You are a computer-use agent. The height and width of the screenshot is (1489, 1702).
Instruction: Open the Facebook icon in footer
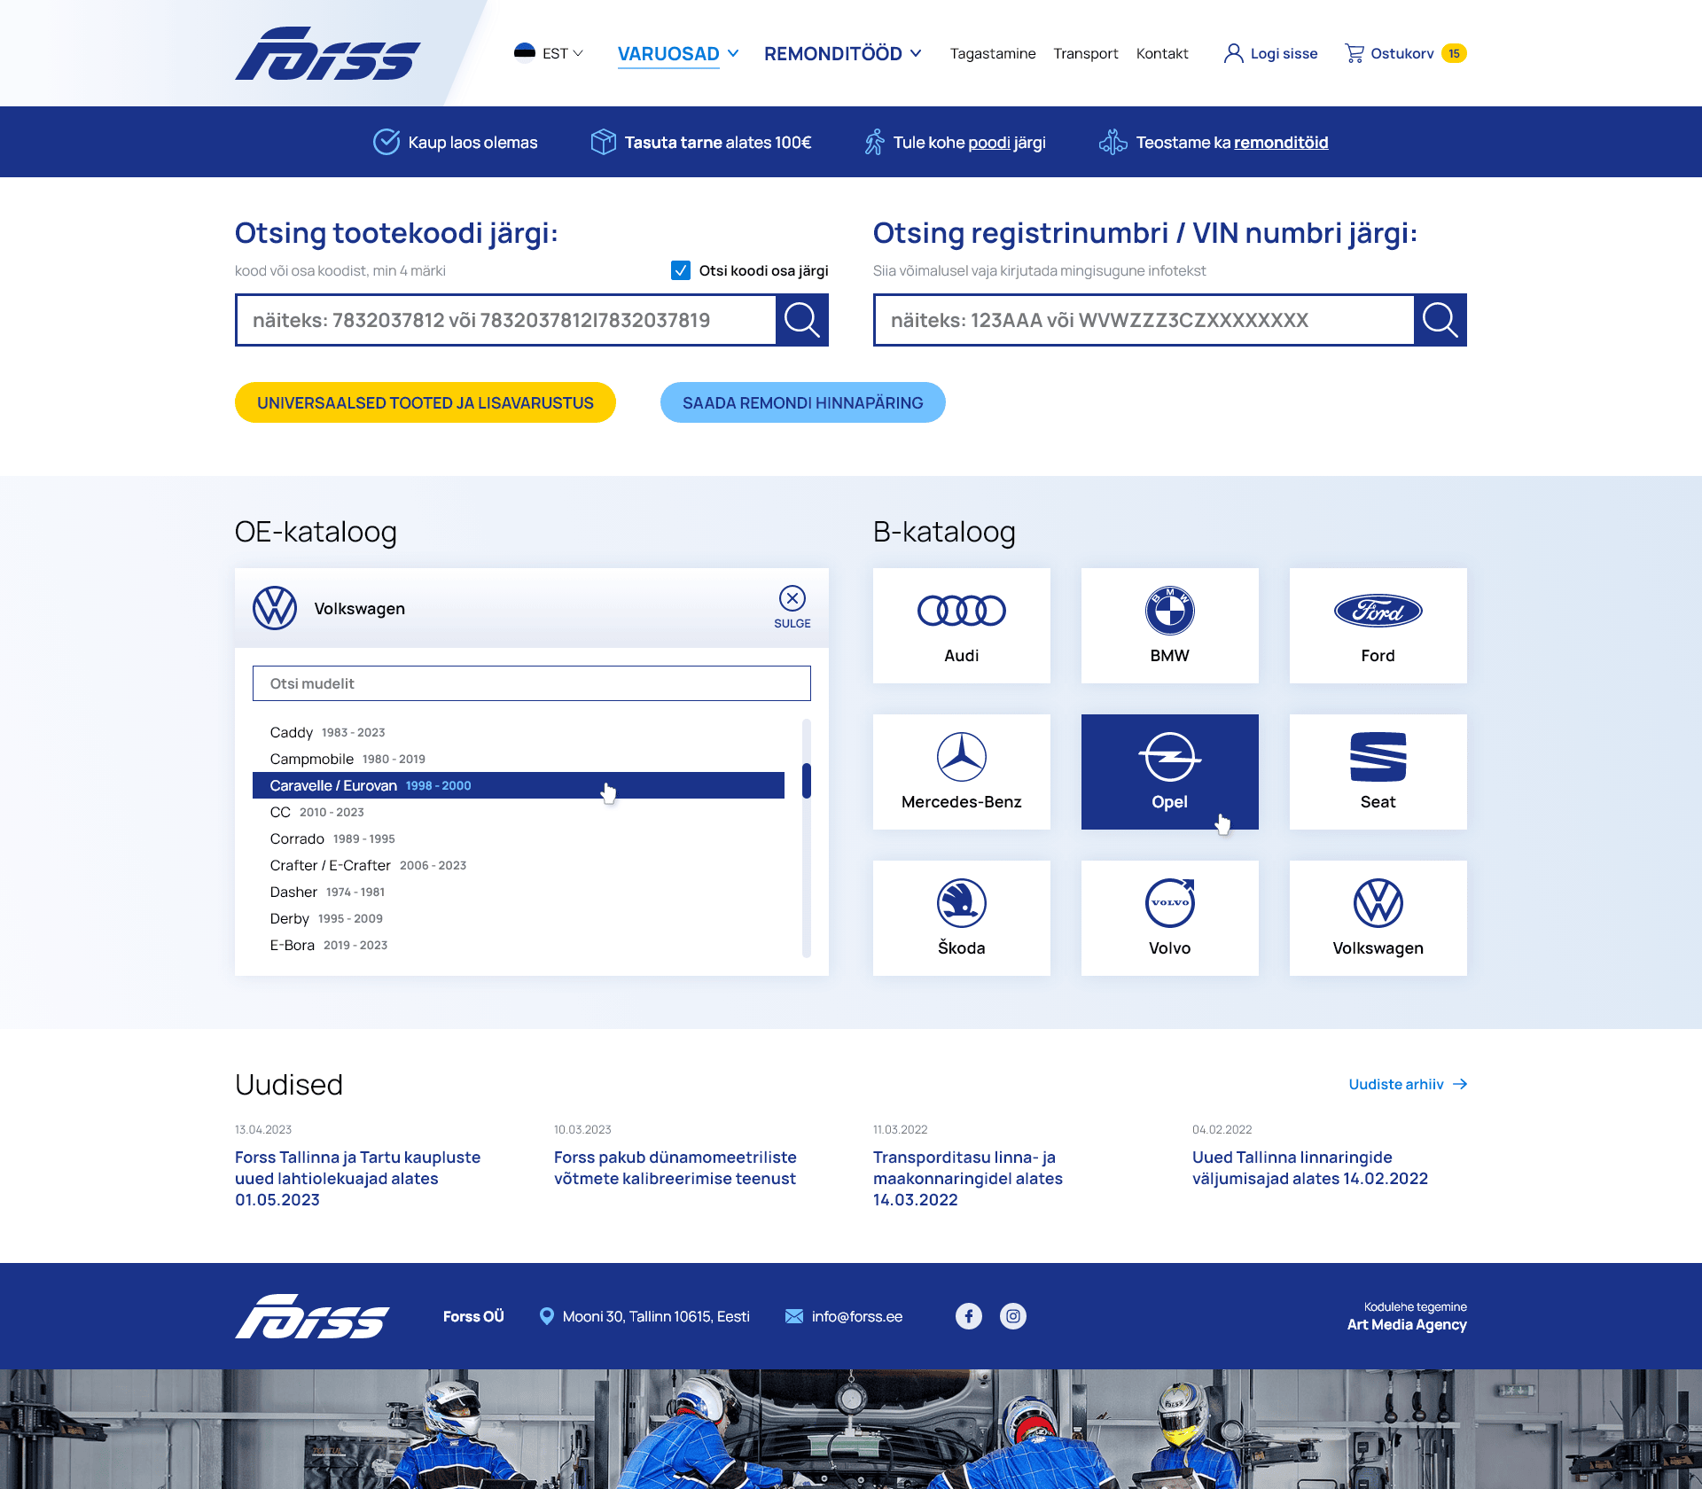click(x=969, y=1316)
